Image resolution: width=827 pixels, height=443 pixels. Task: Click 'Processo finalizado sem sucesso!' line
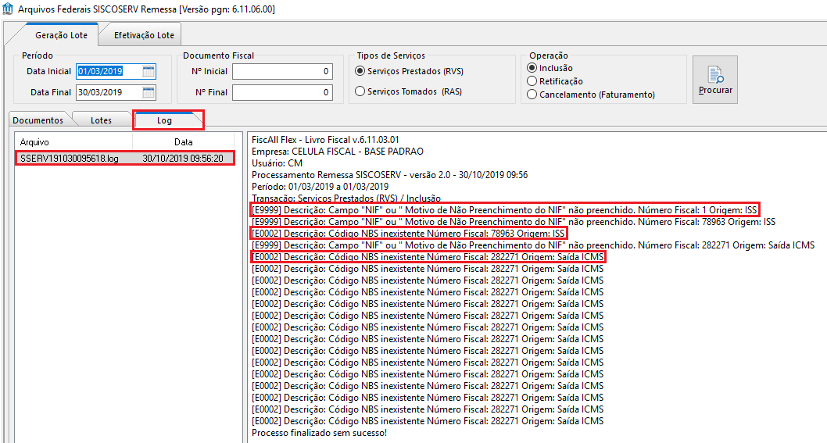coord(319,433)
